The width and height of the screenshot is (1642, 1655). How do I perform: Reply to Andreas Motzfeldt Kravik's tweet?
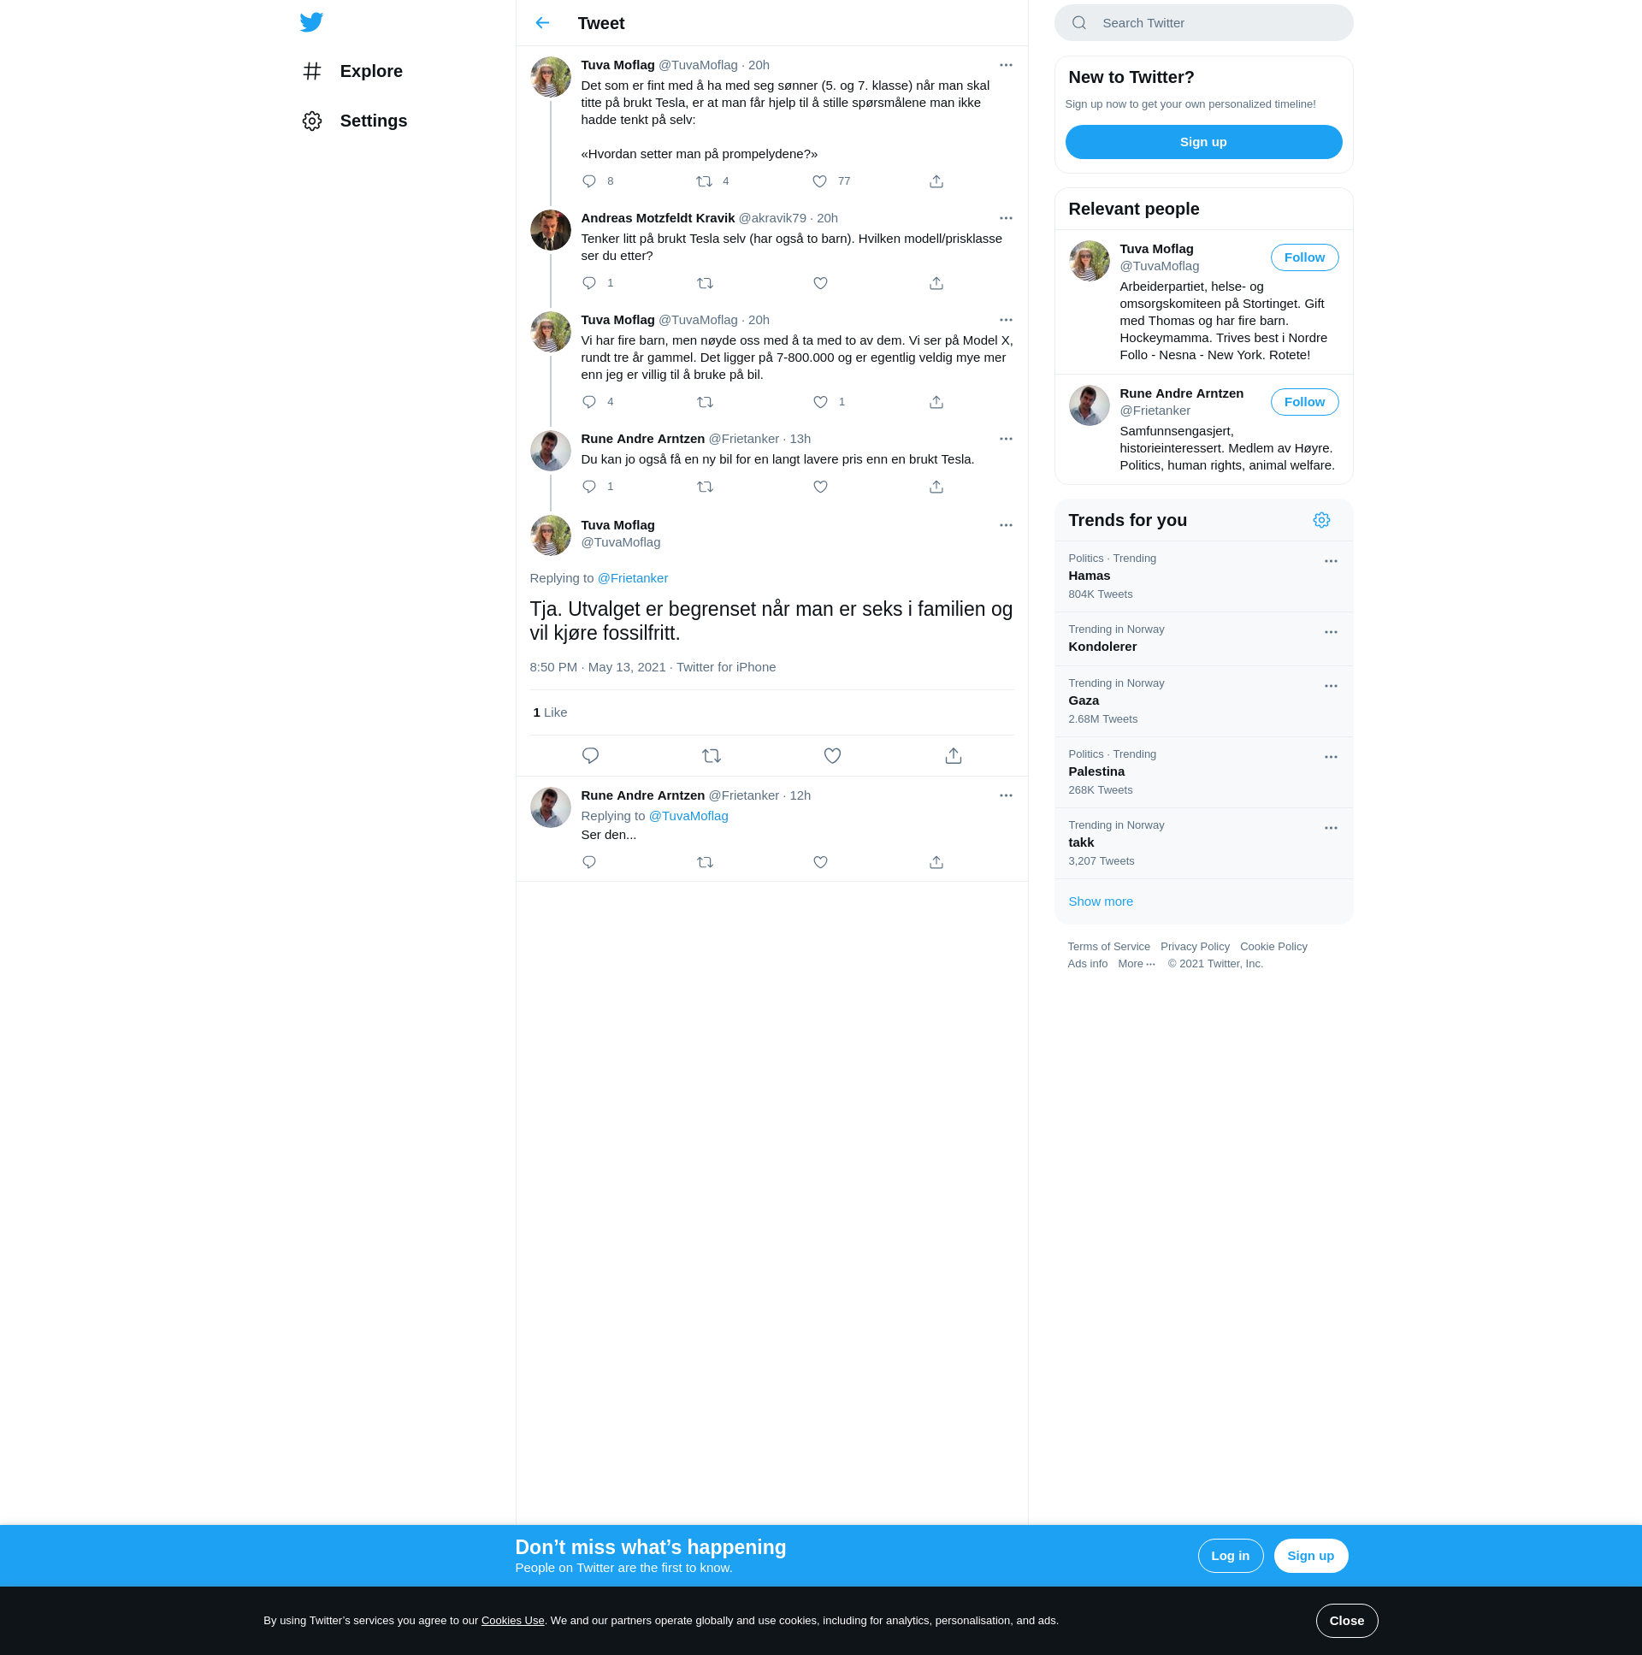coord(589,284)
